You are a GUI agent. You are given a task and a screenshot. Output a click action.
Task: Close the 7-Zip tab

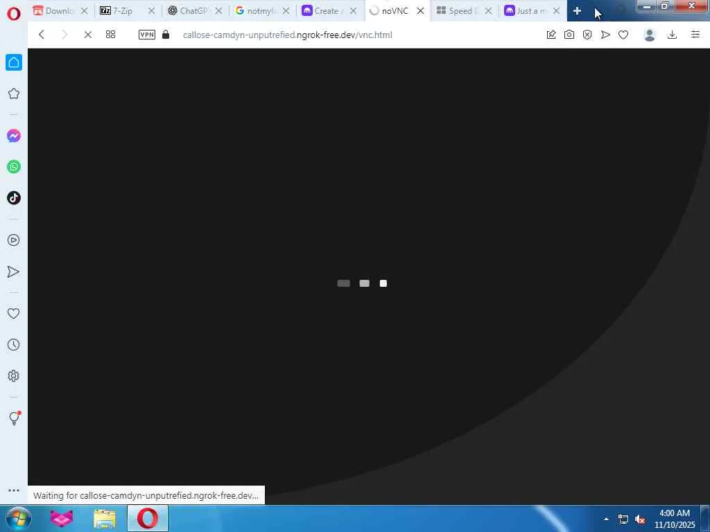(151, 11)
